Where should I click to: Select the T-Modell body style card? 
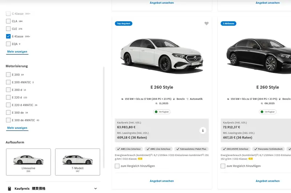tap(77, 162)
